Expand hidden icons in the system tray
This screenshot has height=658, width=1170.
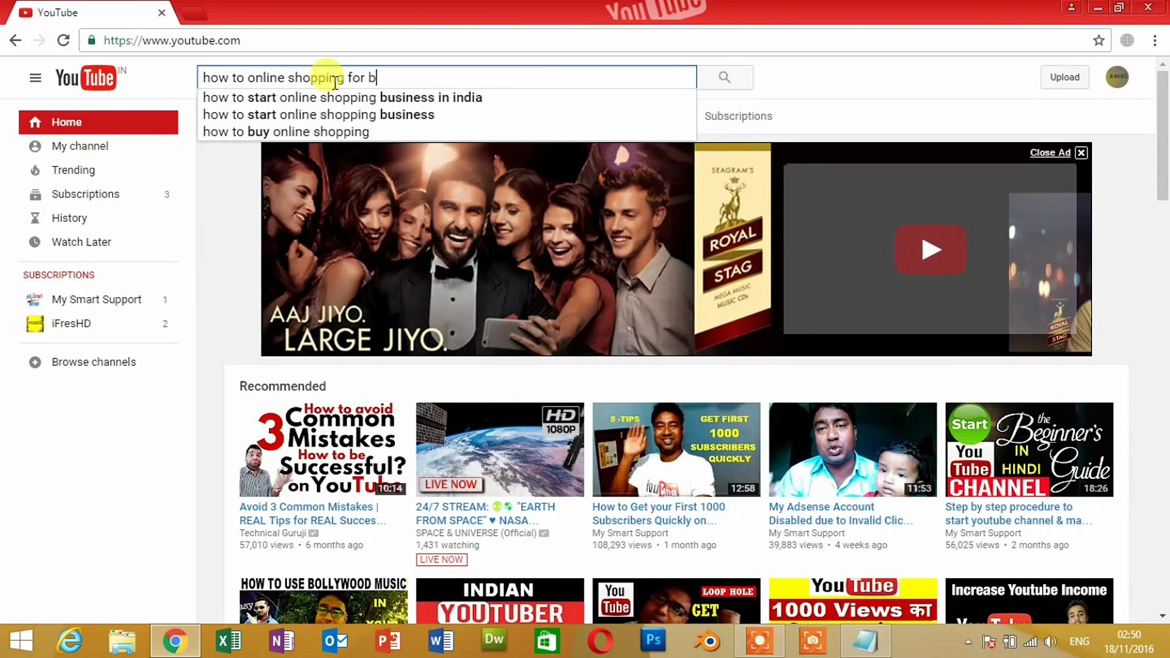pos(968,641)
